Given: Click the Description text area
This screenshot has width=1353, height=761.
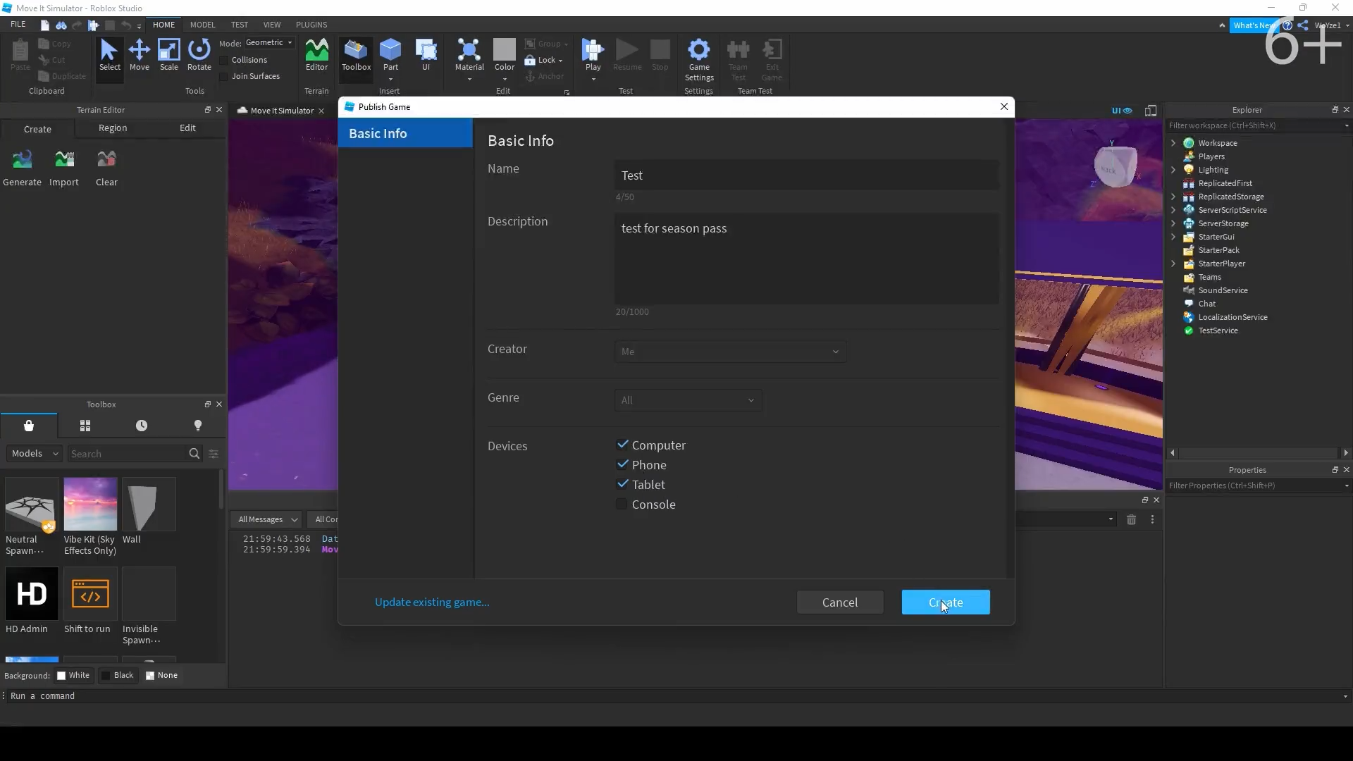Looking at the screenshot, I should tap(807, 259).
